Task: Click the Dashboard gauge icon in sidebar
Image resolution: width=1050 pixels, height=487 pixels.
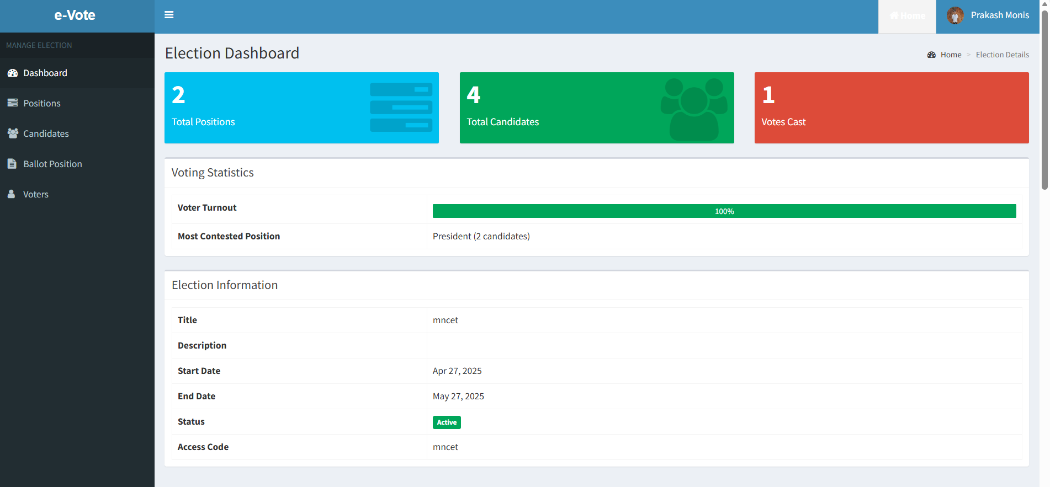Action: pos(12,73)
